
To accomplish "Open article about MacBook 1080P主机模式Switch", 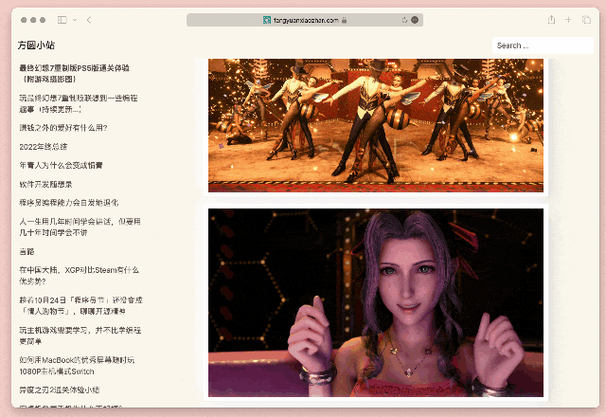I will tap(77, 366).
